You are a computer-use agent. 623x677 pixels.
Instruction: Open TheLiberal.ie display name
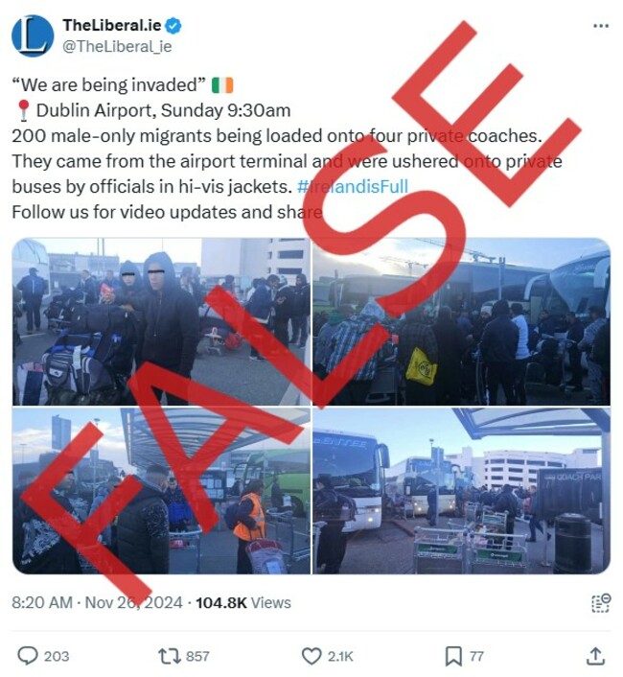[x=112, y=26]
